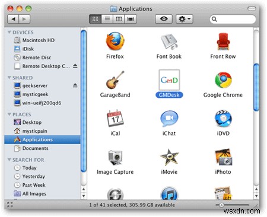
Task: Collapse the PLACES sidebar section
Action: pos(9,114)
